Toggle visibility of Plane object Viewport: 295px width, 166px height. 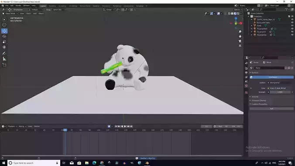click(292, 26)
